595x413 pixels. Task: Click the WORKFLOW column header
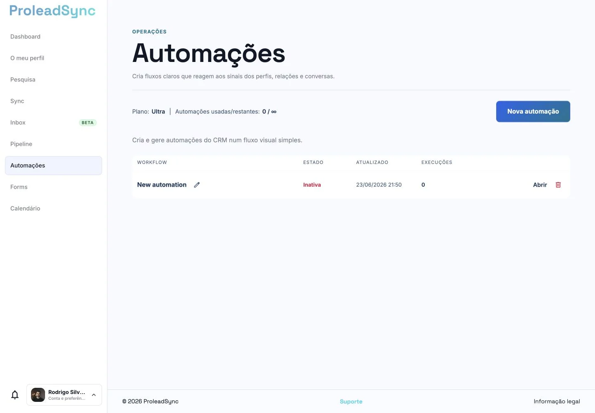coord(152,162)
